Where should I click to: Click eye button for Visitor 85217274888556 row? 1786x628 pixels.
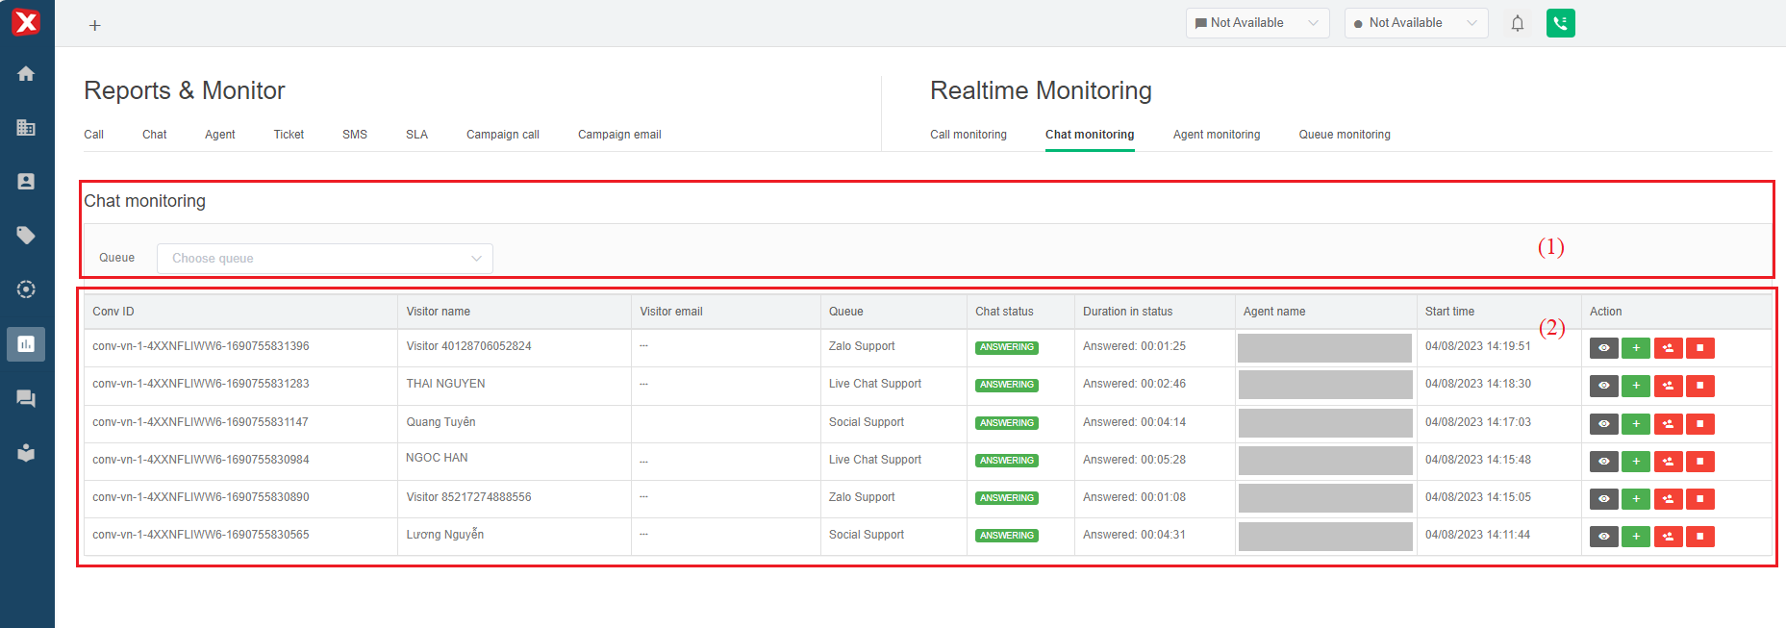(x=1603, y=499)
